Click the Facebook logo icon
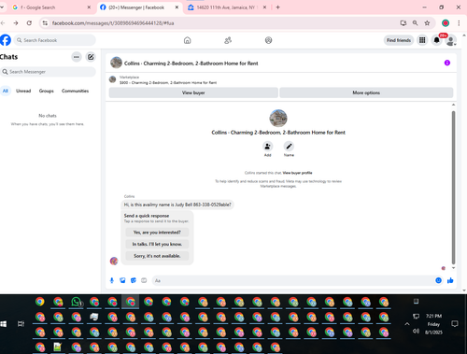 pyautogui.click(x=6, y=40)
